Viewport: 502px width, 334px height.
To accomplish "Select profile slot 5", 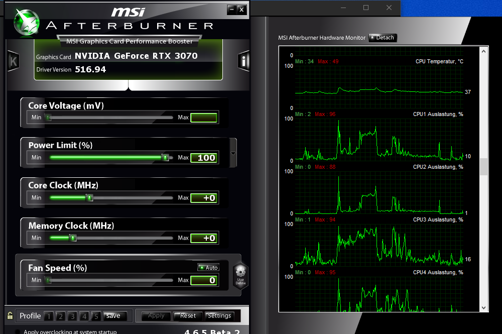I will 96,316.
